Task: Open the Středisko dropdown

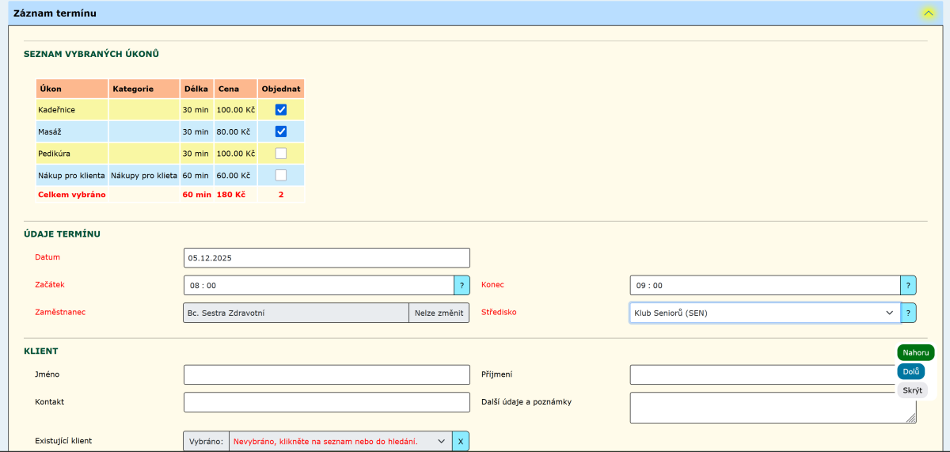Action: click(765, 313)
